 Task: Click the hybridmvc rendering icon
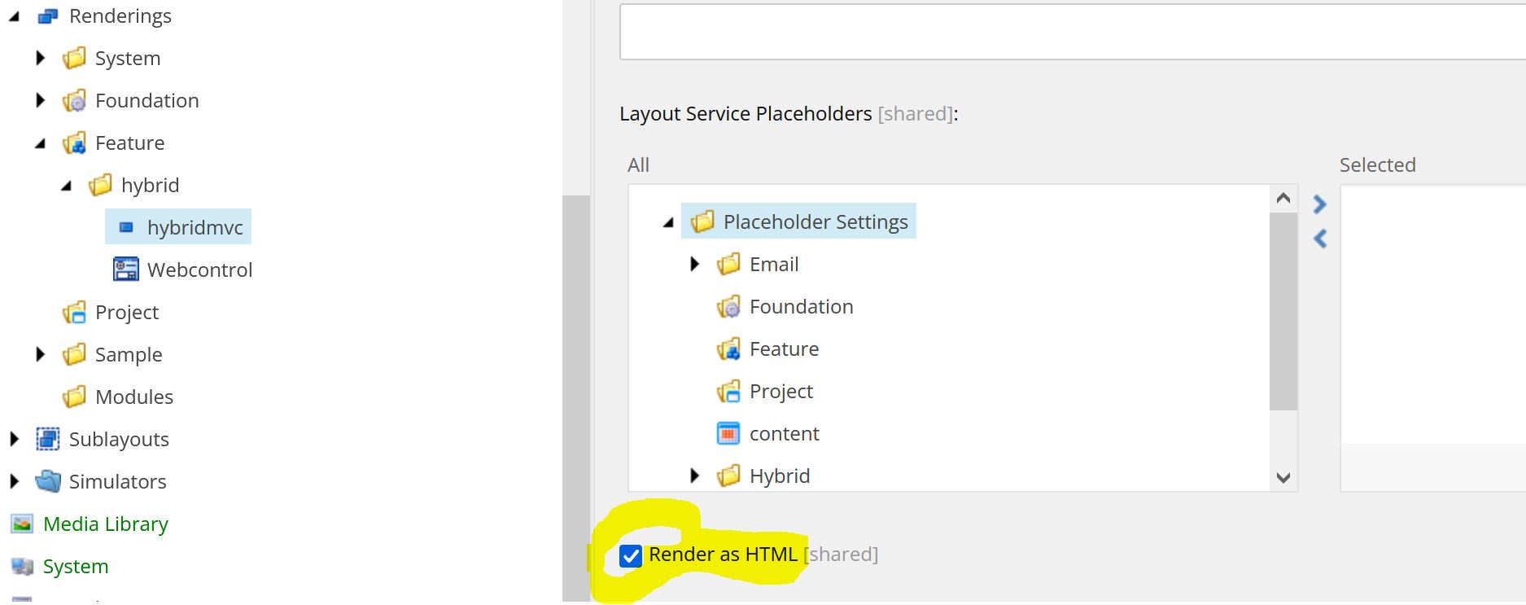click(x=126, y=228)
